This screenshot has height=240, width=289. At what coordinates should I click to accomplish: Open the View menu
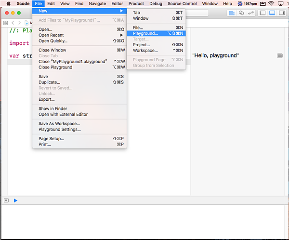(65, 3)
